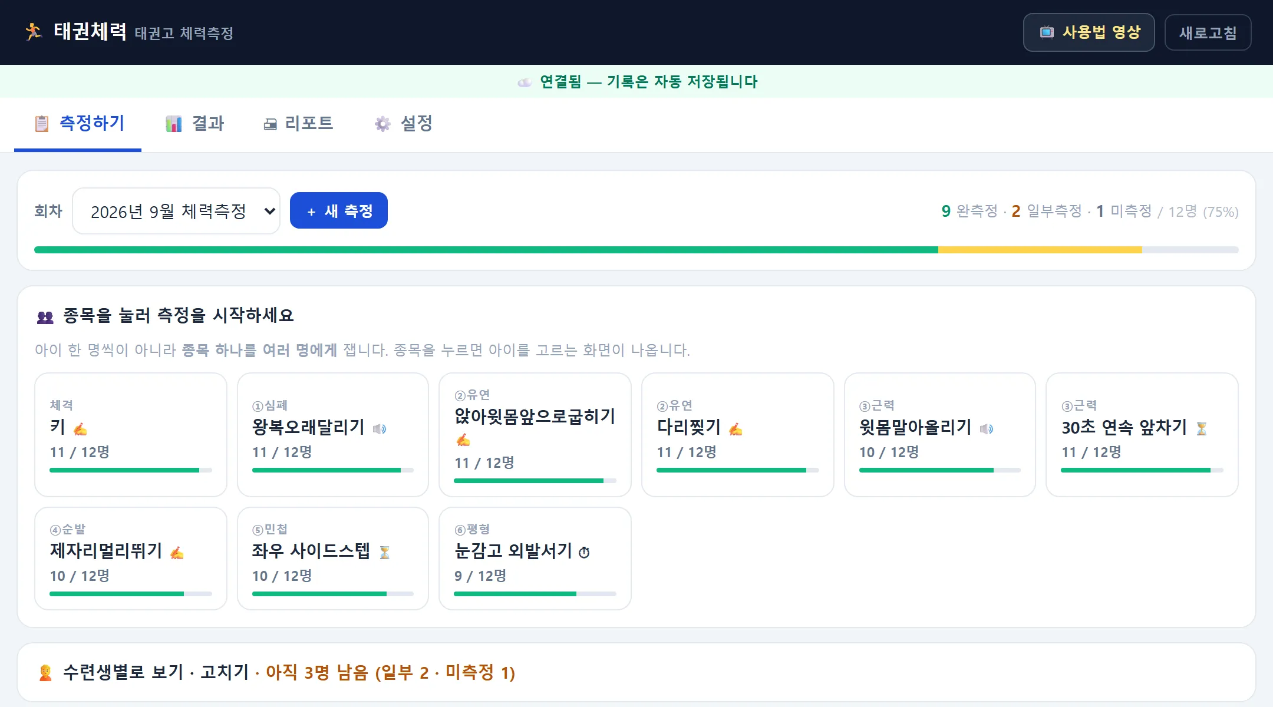This screenshot has width=1273, height=707.
Task: Click the writing hand icon next to 다리찢기
Action: [736, 429]
